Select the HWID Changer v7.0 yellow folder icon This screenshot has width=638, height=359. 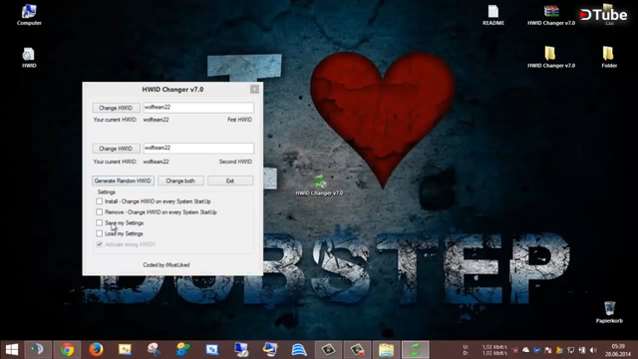pos(551,57)
